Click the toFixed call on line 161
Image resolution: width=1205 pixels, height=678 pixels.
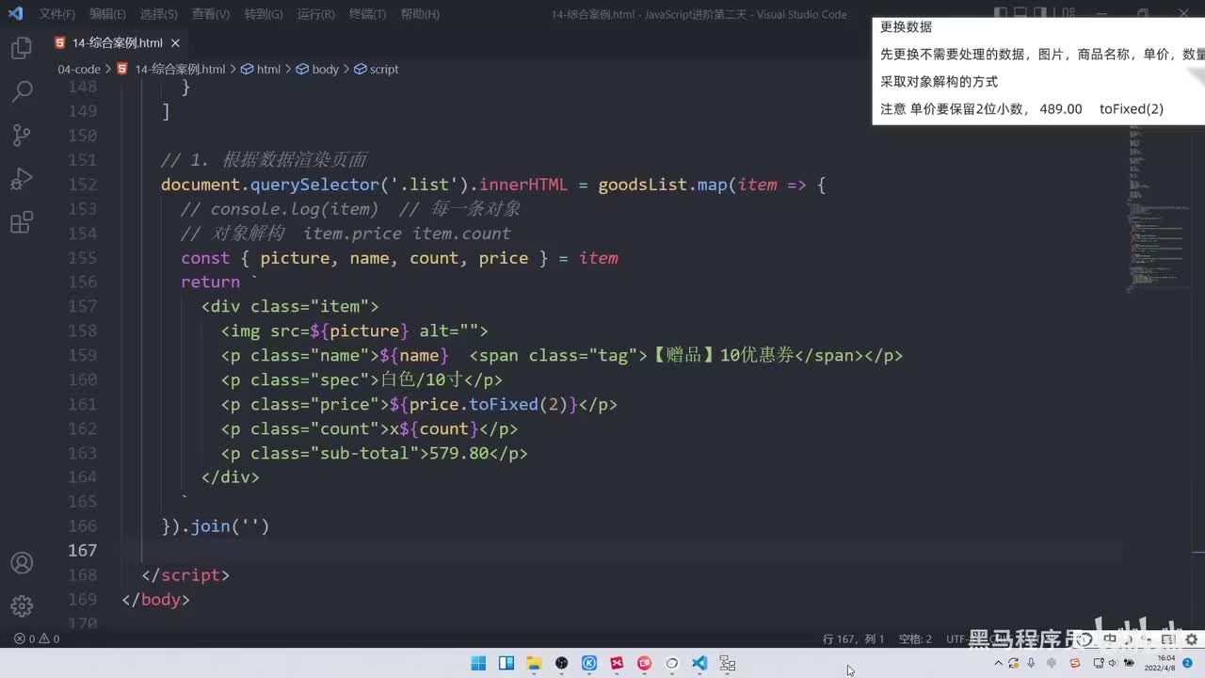pos(503,405)
